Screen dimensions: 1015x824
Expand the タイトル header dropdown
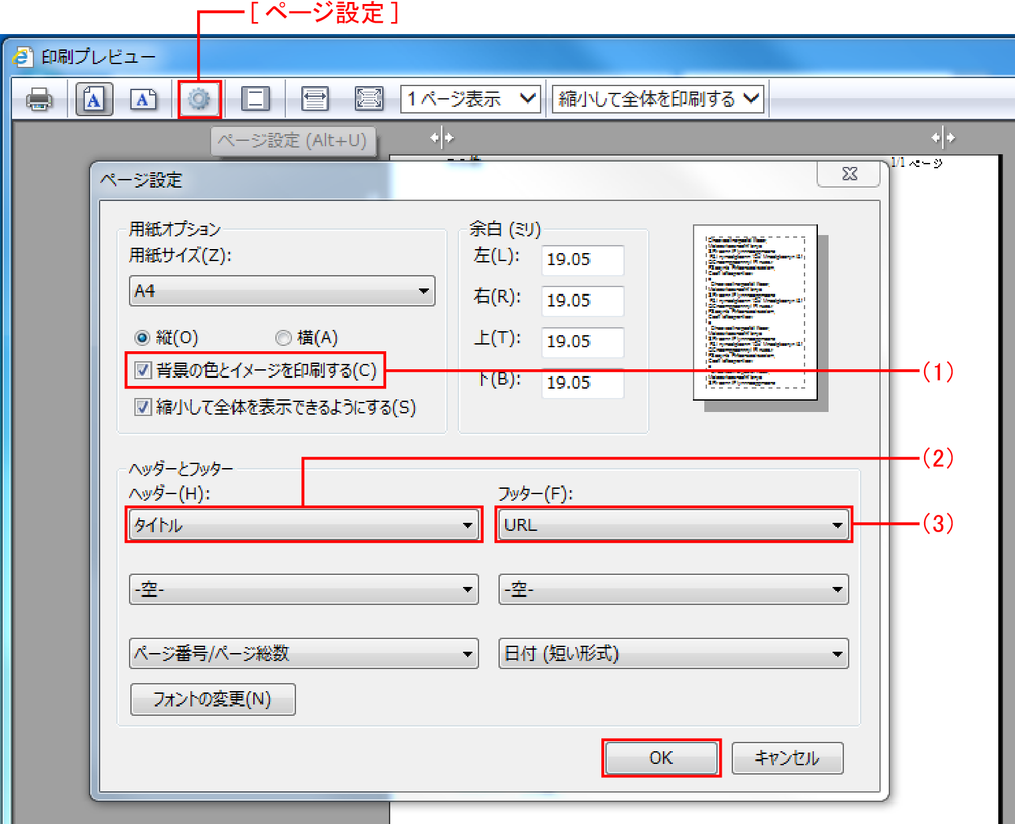point(303,525)
